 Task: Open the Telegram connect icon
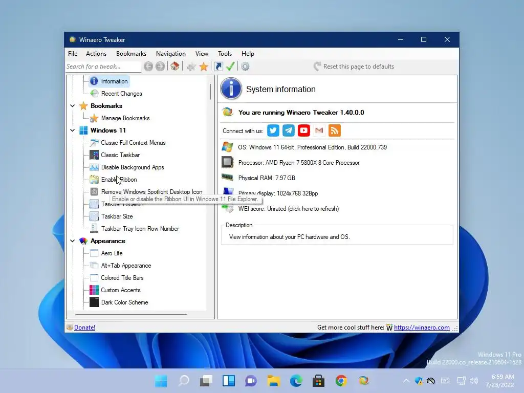289,130
